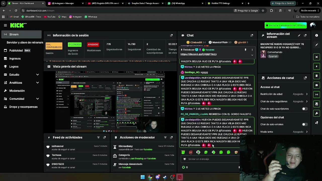Viewport: 322px width, 181px height.
Task: Open Chat de solo-seguidores setting
Action: point(284,102)
